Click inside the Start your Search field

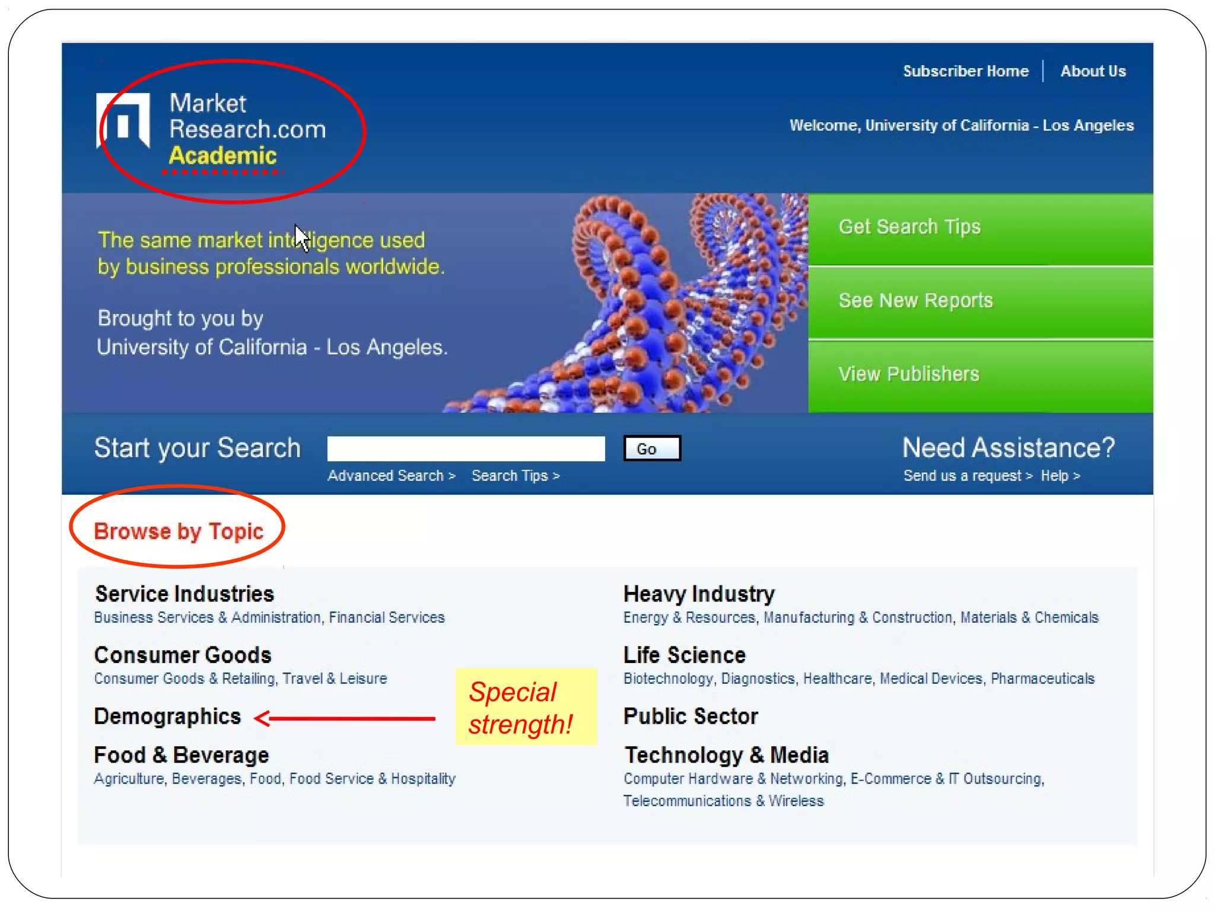466,448
